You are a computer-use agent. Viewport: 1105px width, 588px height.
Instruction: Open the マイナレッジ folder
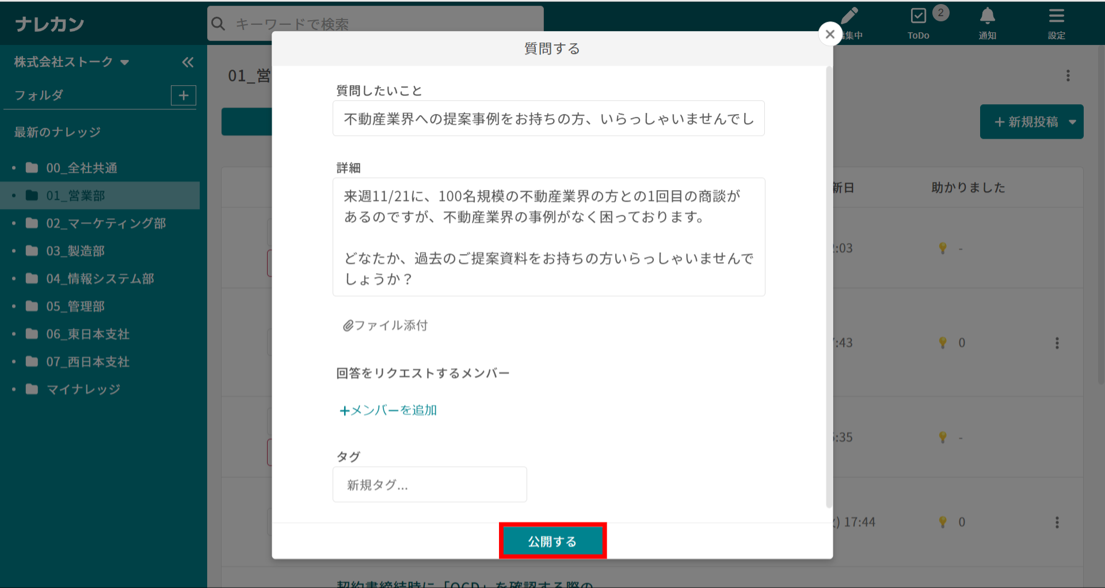point(83,389)
